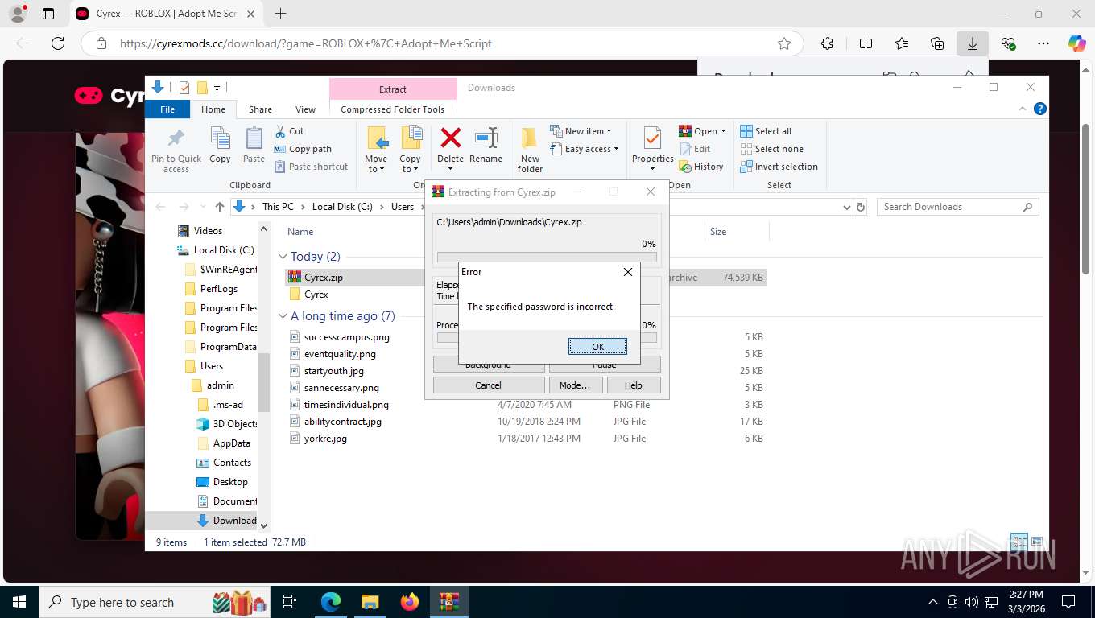This screenshot has height=618, width=1095.
Task: Close the Error dialog with its X
Action: click(x=628, y=272)
